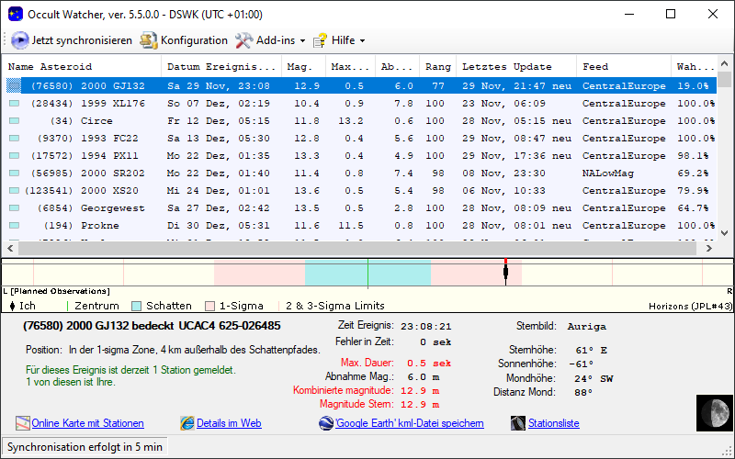
Task: Click the Google Earth kml icon
Action: (326, 423)
